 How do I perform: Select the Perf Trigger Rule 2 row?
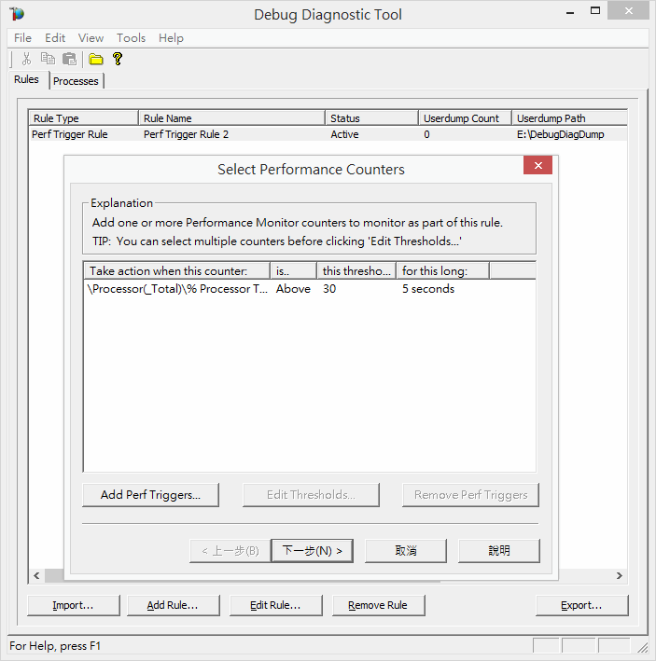[x=186, y=134]
